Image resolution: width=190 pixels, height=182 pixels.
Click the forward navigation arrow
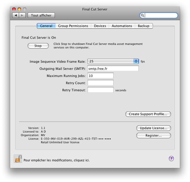[x=22, y=15]
